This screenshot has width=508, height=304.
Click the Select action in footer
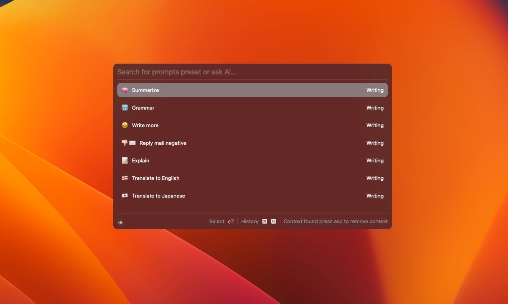tap(217, 221)
